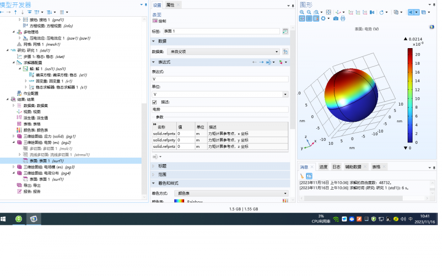442x276 pixels.
Task: Open the unit (单位) dropdown
Action: coord(220,94)
